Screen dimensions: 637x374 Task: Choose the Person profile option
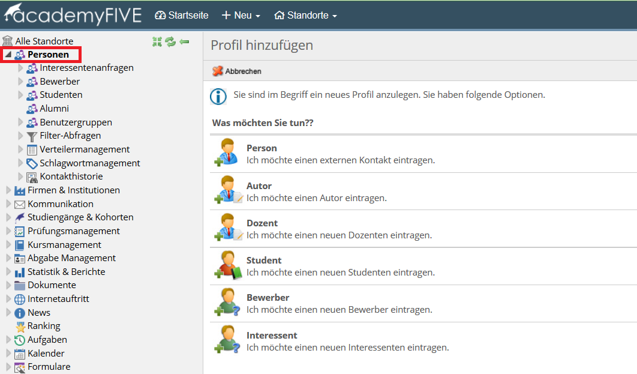[x=423, y=154]
